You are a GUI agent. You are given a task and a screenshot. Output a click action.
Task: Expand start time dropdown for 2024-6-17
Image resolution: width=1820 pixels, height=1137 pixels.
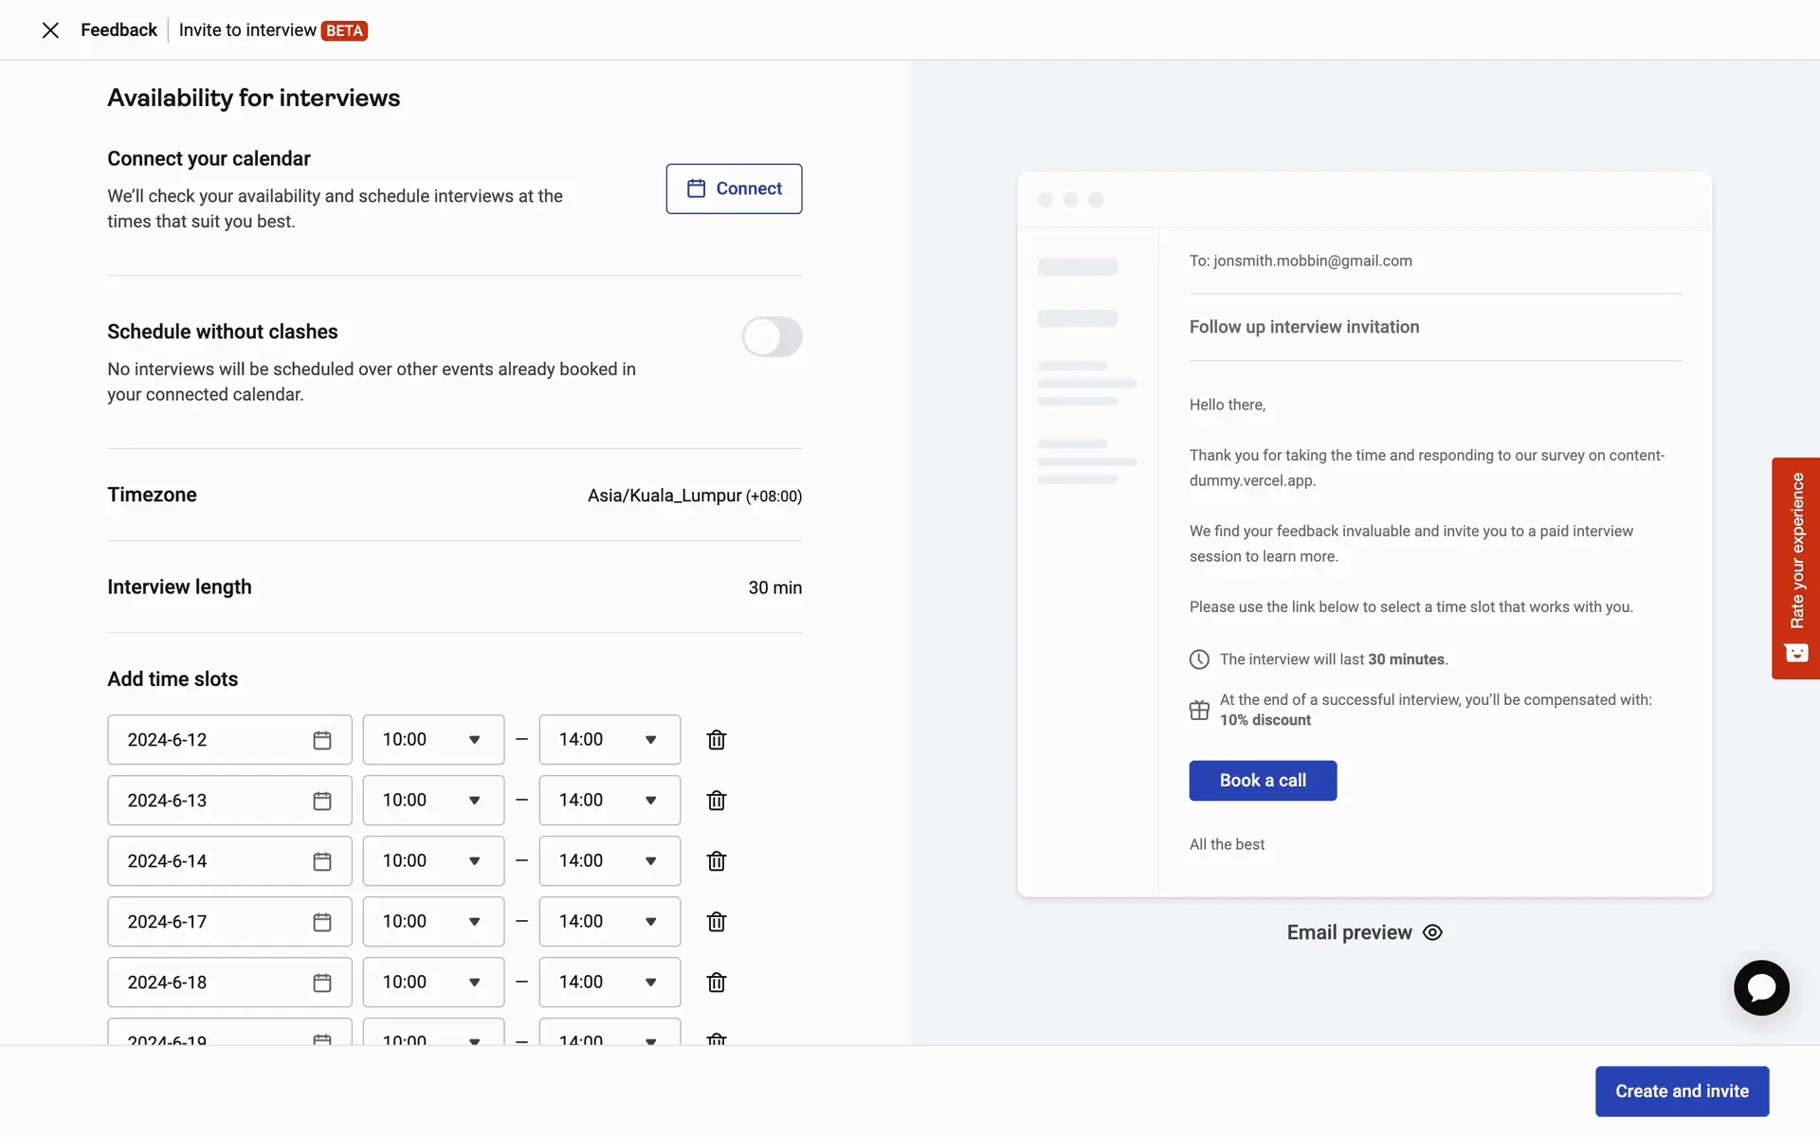433,922
